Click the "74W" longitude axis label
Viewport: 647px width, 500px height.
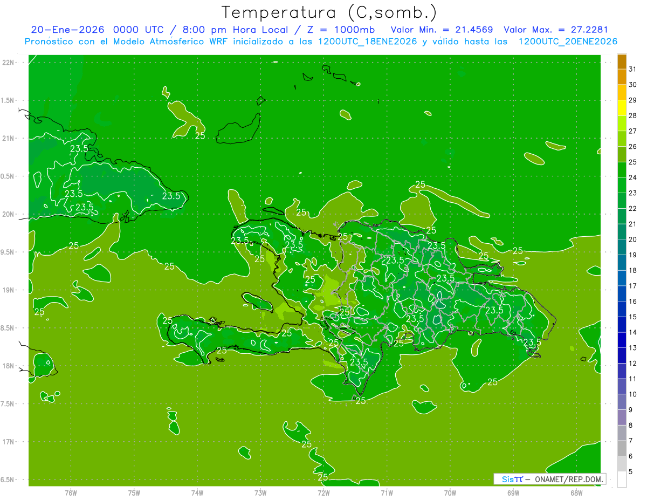[197, 493]
